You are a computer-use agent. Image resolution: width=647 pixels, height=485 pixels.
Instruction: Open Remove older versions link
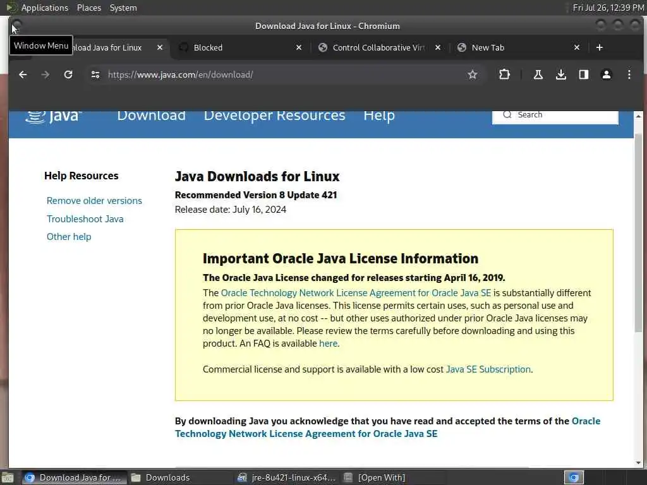pos(94,201)
